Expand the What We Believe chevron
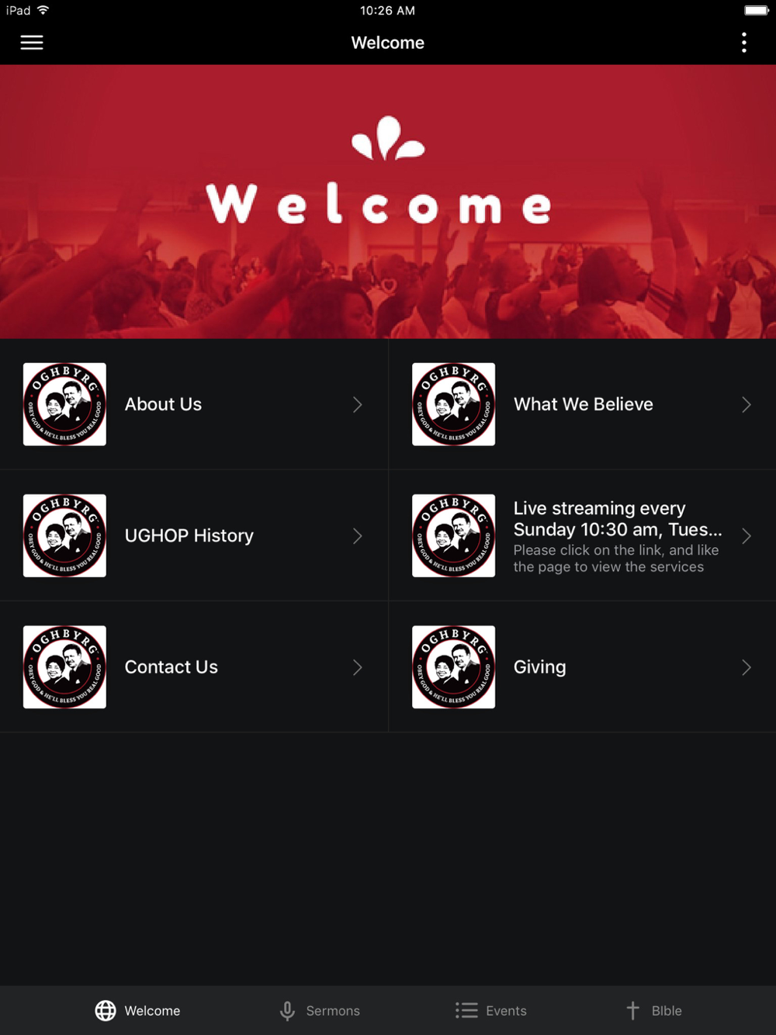Image resolution: width=776 pixels, height=1035 pixels. (746, 404)
